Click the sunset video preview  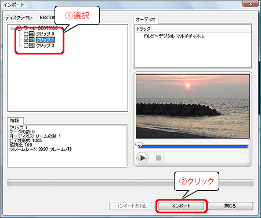click(x=193, y=106)
